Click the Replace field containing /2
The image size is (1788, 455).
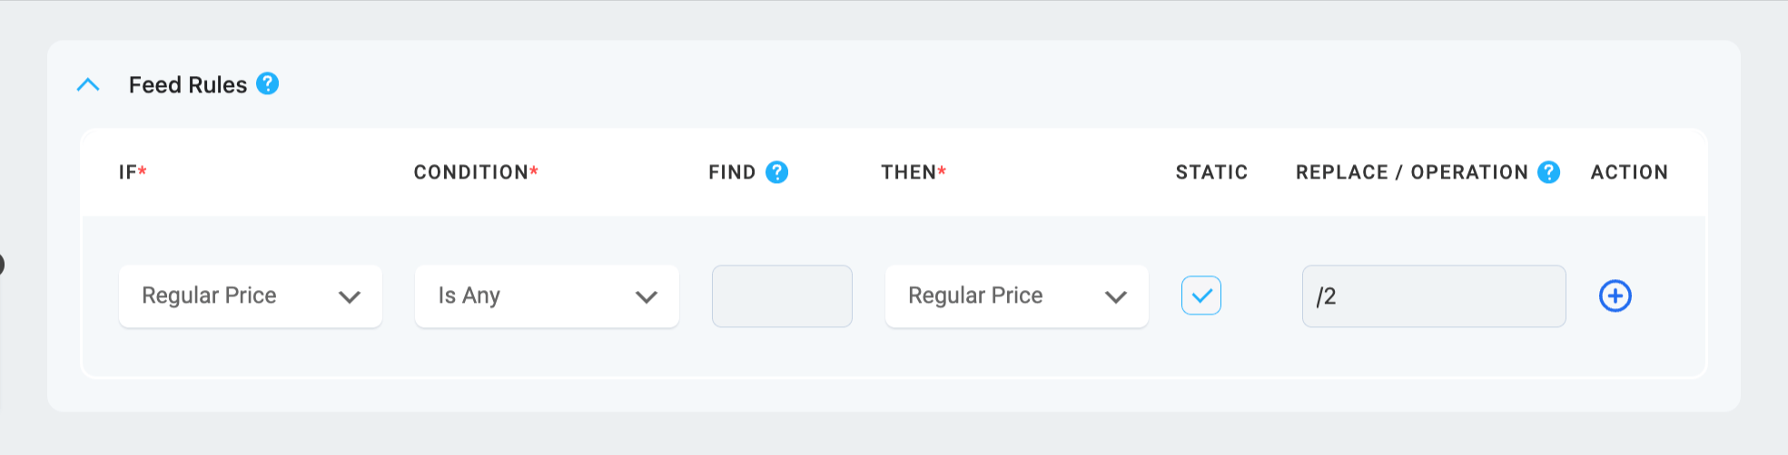[1434, 296]
